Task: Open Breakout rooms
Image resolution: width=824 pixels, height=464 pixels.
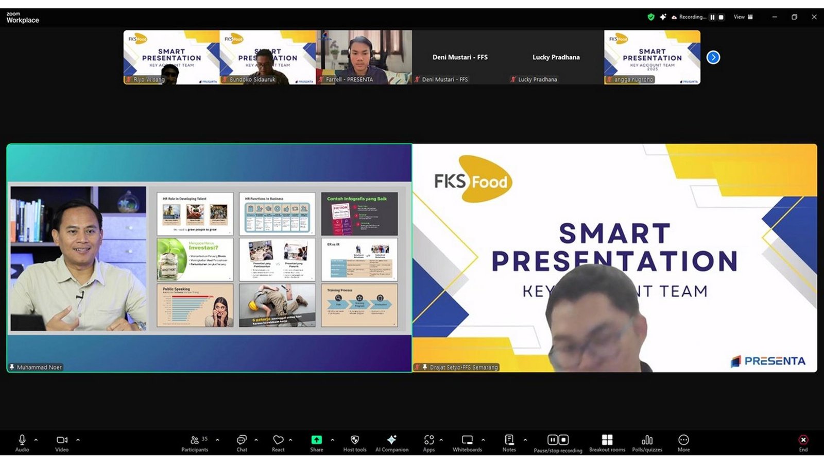Action: point(607,442)
